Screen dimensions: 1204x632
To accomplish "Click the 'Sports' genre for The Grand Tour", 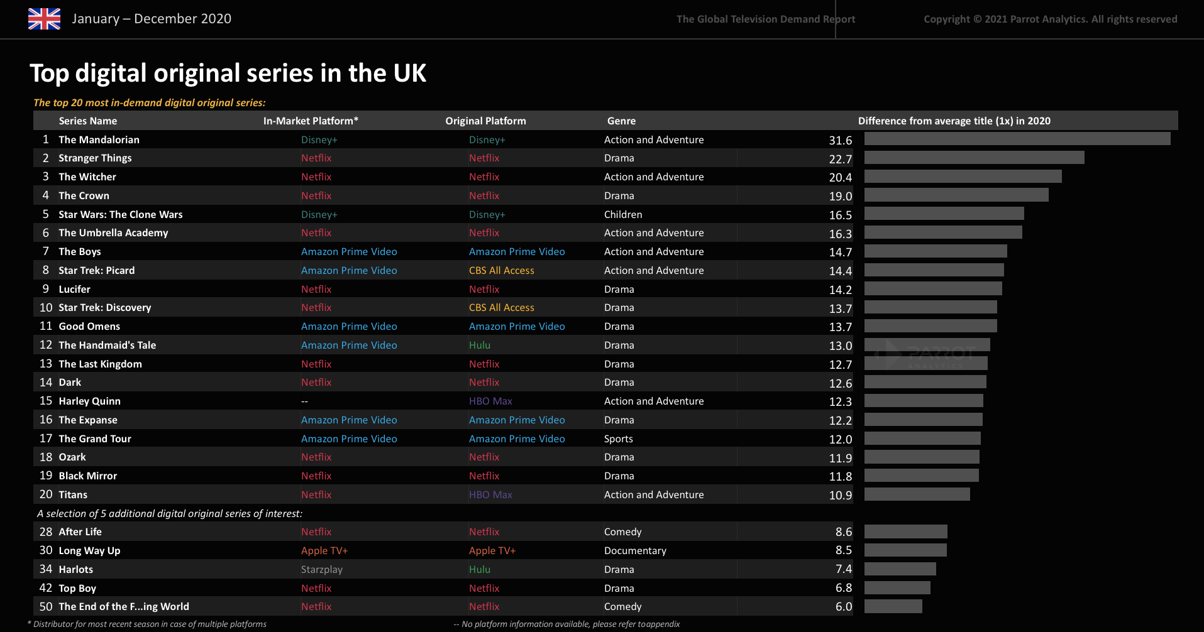I will click(619, 439).
